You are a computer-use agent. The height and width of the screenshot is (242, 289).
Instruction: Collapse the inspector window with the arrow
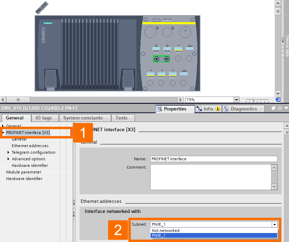tap(286, 108)
